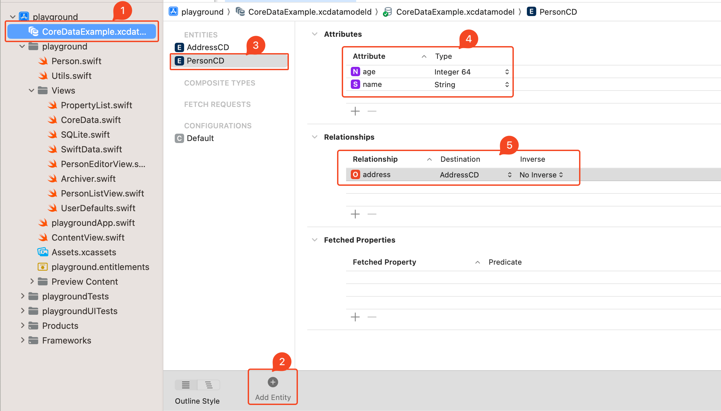Expand the Products folder
Image resolution: width=721 pixels, height=411 pixels.
[x=22, y=326]
